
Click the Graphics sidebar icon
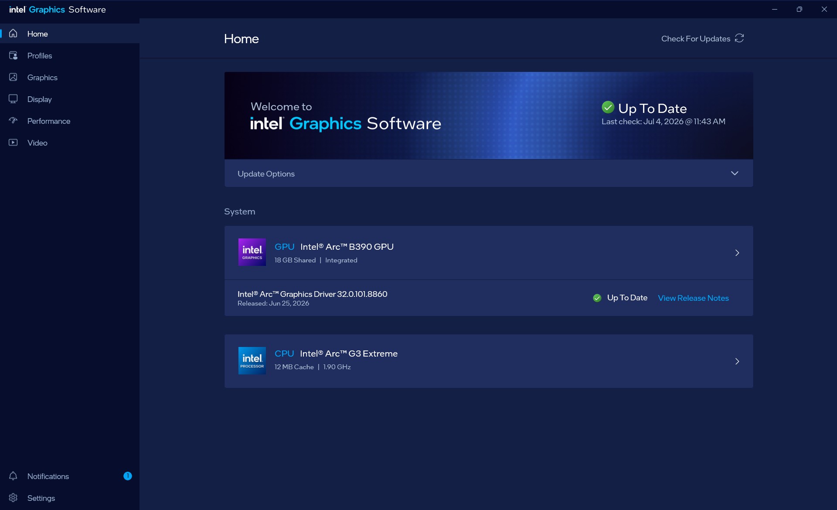pos(13,77)
